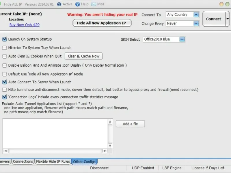
Task: Click the list box scroll down arrow
Action: point(110,146)
